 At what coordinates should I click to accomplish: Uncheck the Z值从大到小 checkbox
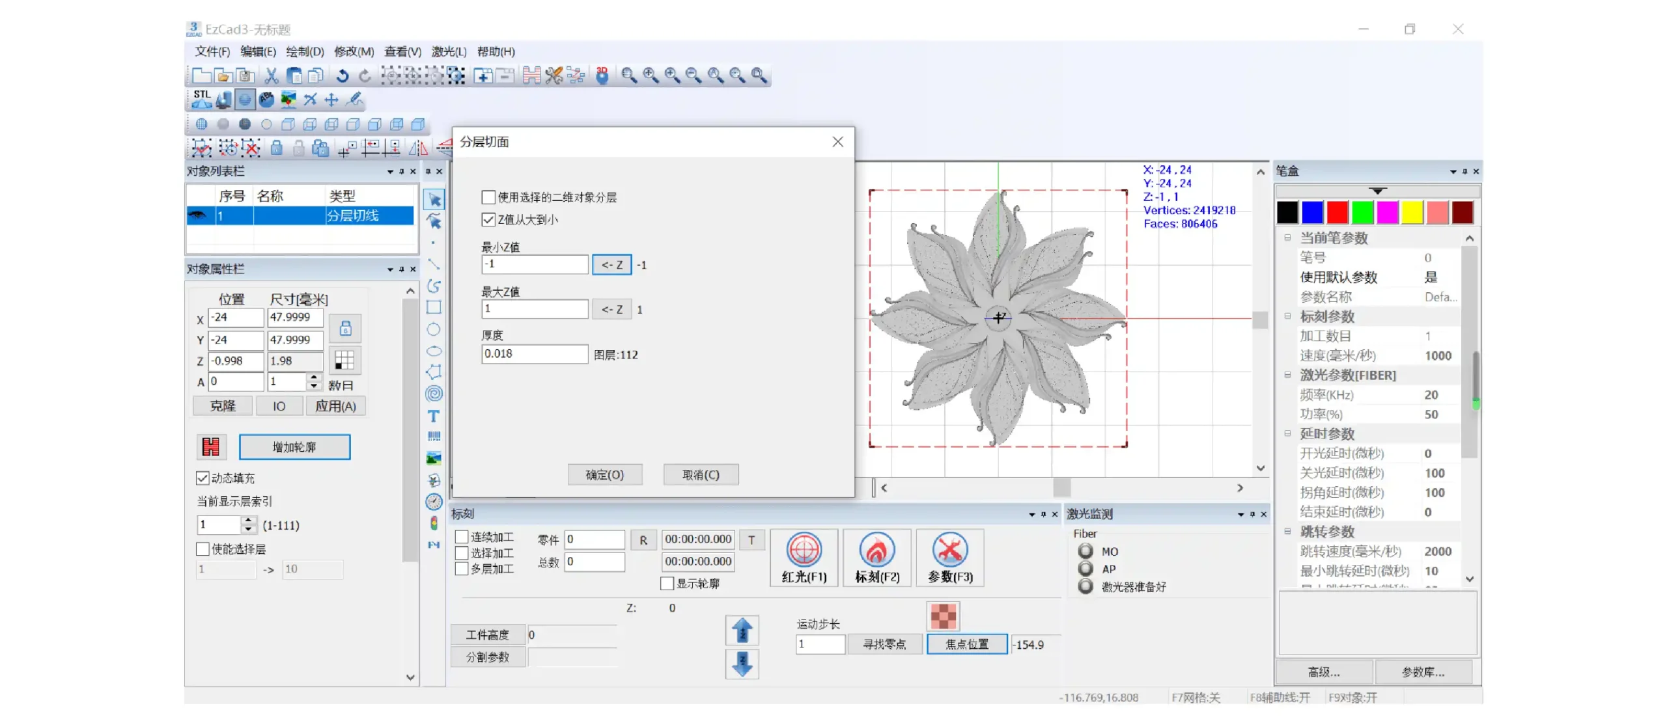click(488, 220)
